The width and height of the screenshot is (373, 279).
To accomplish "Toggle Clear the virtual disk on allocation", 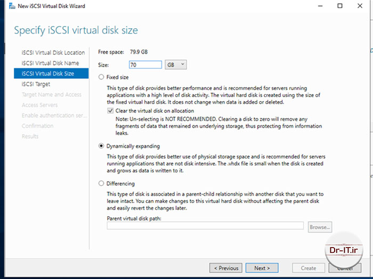I will coord(110,110).
